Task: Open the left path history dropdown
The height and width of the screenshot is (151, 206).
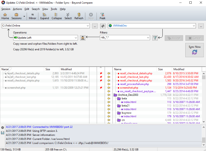Action: pos(88,26)
